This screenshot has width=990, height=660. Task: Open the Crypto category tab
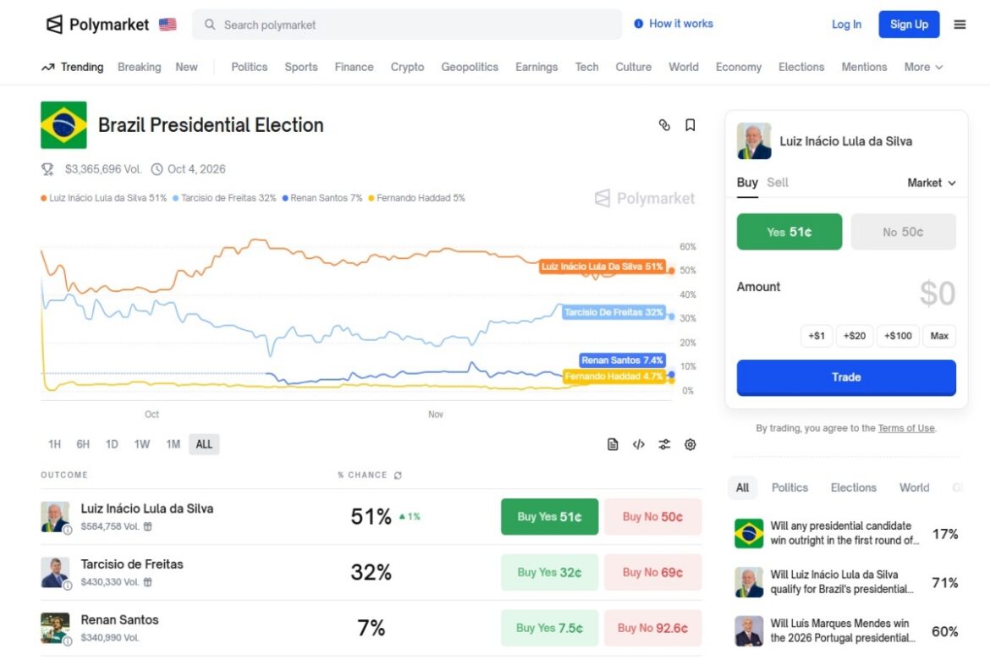[407, 67]
